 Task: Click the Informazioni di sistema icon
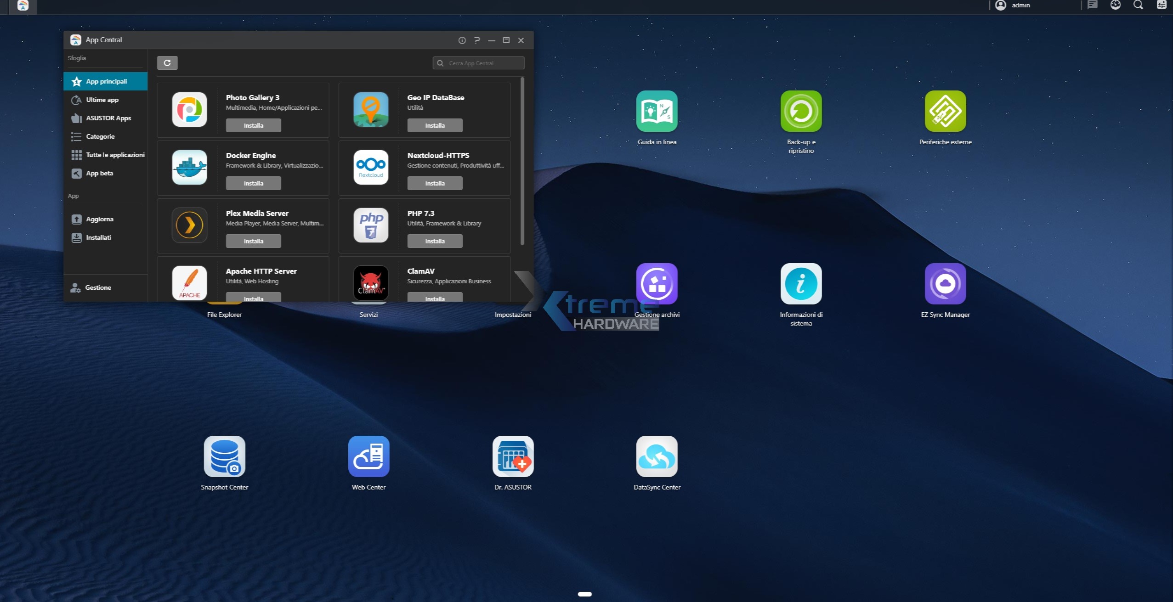pyautogui.click(x=801, y=284)
